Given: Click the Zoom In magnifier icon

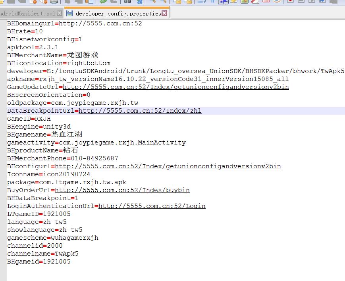Looking at the screenshot, I should 152,1.
